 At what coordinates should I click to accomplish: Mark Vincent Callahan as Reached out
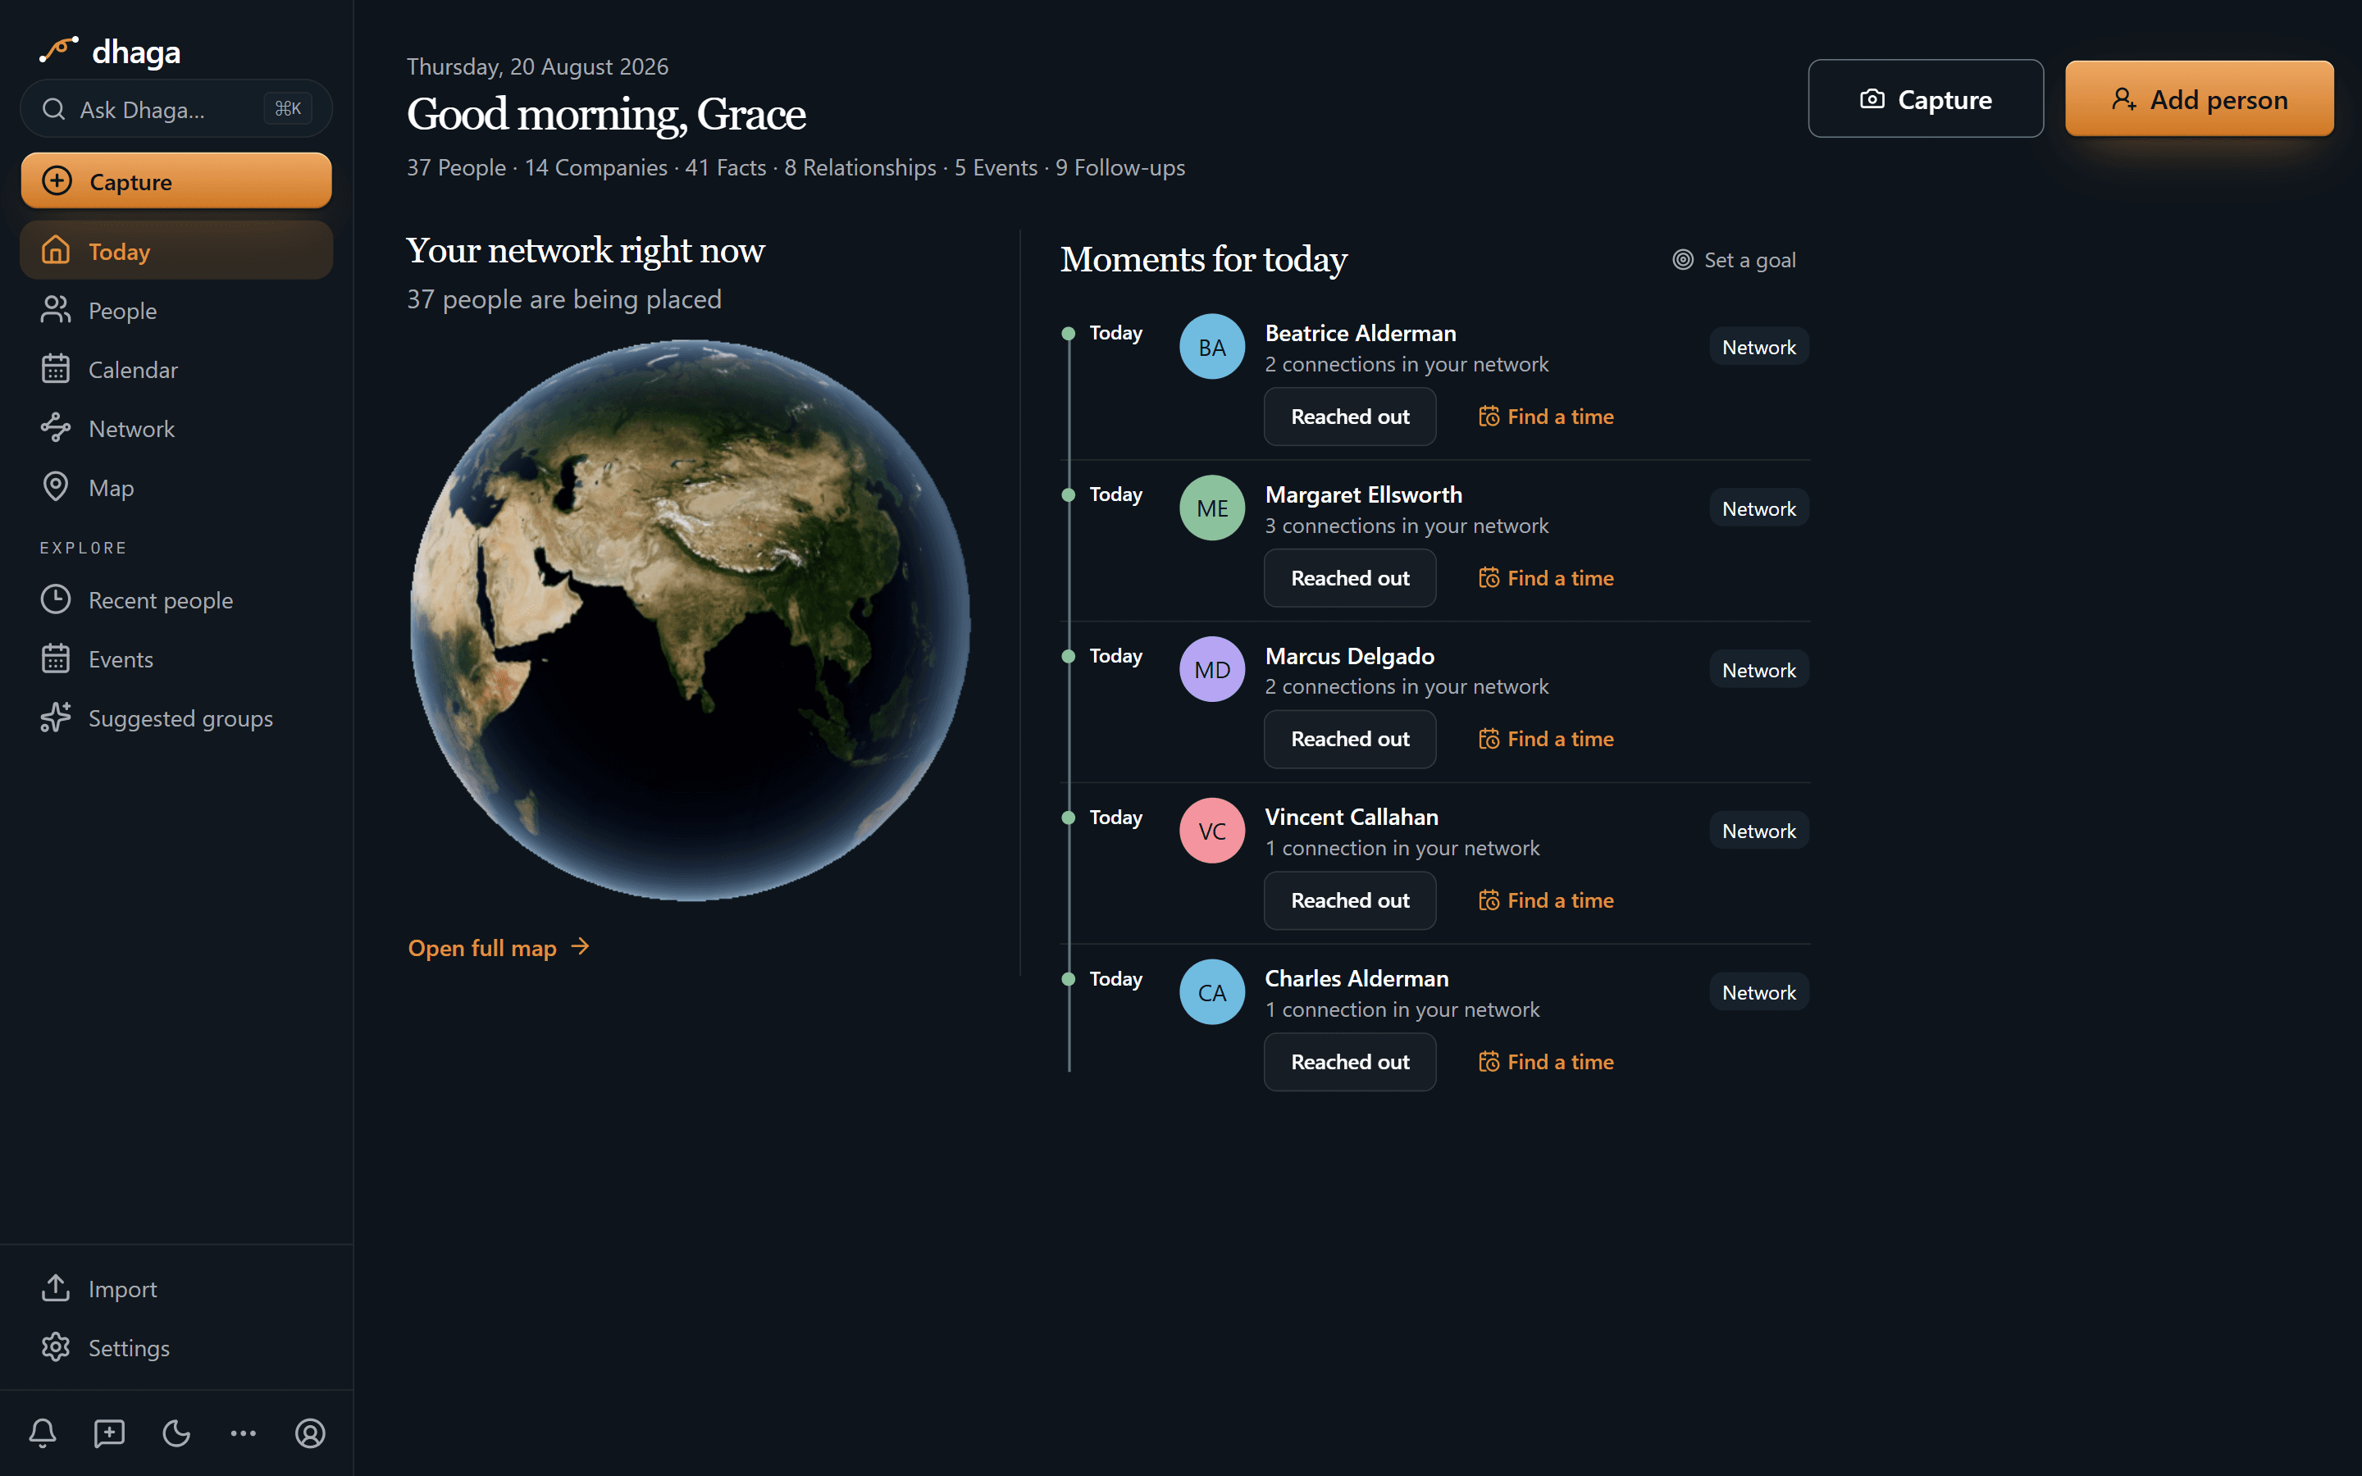(x=1350, y=900)
